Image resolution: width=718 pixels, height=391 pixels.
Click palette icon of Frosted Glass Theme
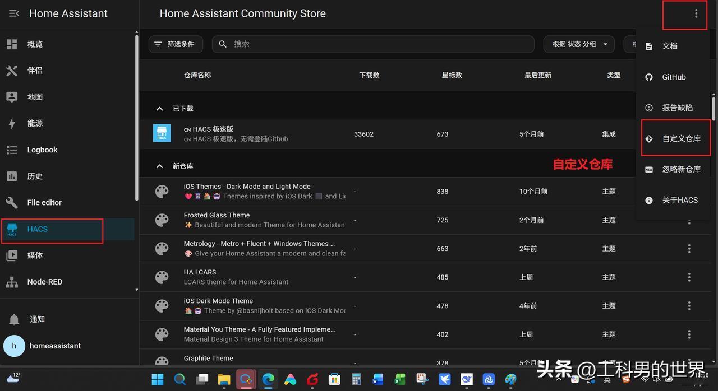pos(162,220)
